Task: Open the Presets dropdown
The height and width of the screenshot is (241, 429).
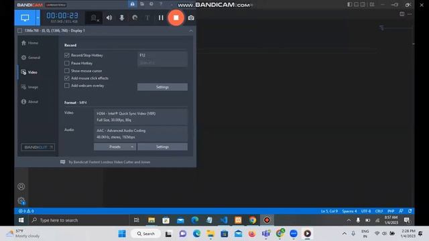Action: [x=115, y=147]
